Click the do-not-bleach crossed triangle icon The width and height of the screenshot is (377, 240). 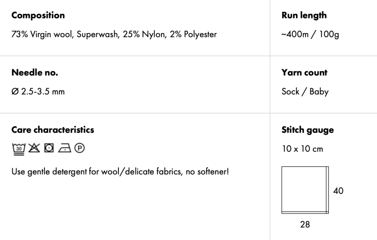point(34,149)
